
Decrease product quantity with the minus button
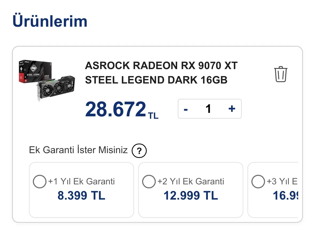(186, 109)
